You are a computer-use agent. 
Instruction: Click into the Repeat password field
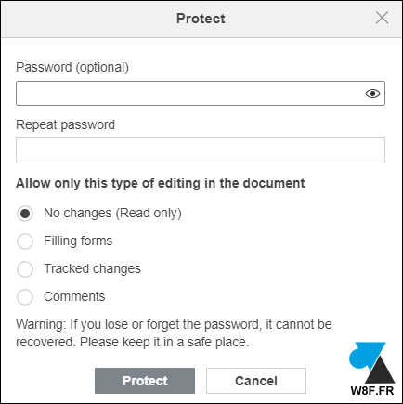pos(201,150)
